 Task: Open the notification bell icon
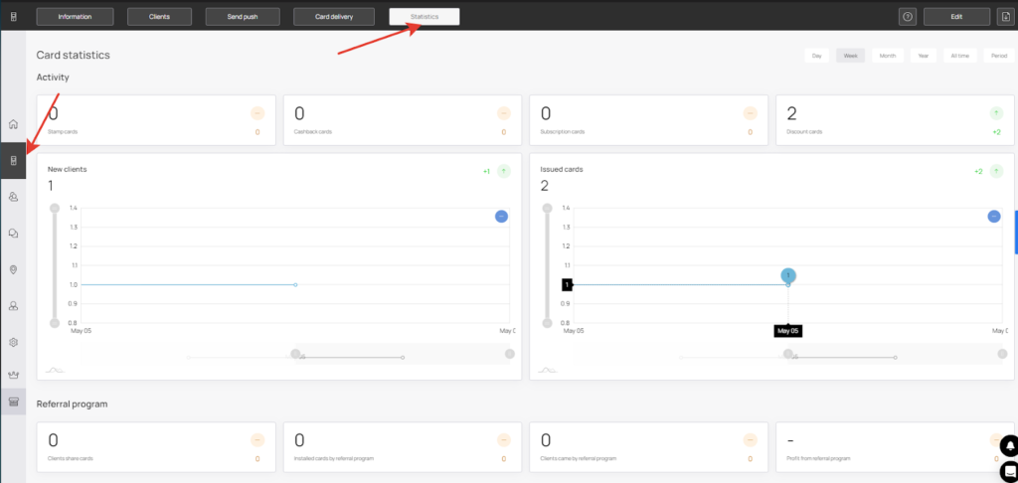tap(1010, 446)
